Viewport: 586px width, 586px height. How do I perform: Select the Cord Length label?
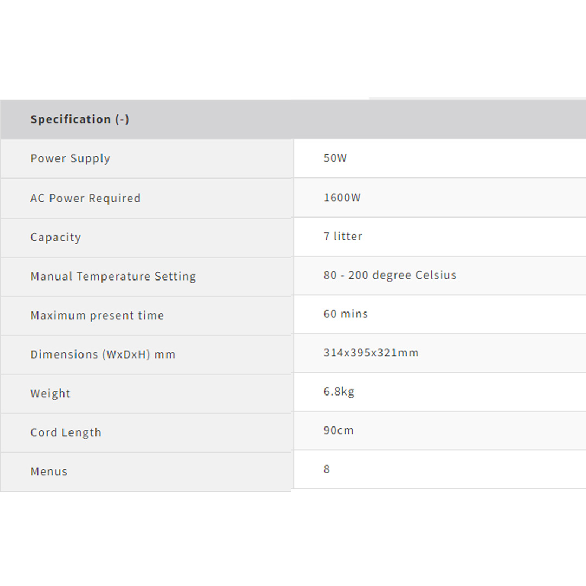[66, 432]
